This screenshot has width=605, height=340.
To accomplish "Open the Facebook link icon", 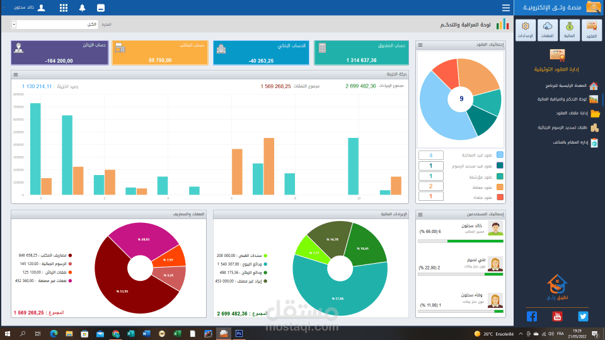I will (x=532, y=317).
